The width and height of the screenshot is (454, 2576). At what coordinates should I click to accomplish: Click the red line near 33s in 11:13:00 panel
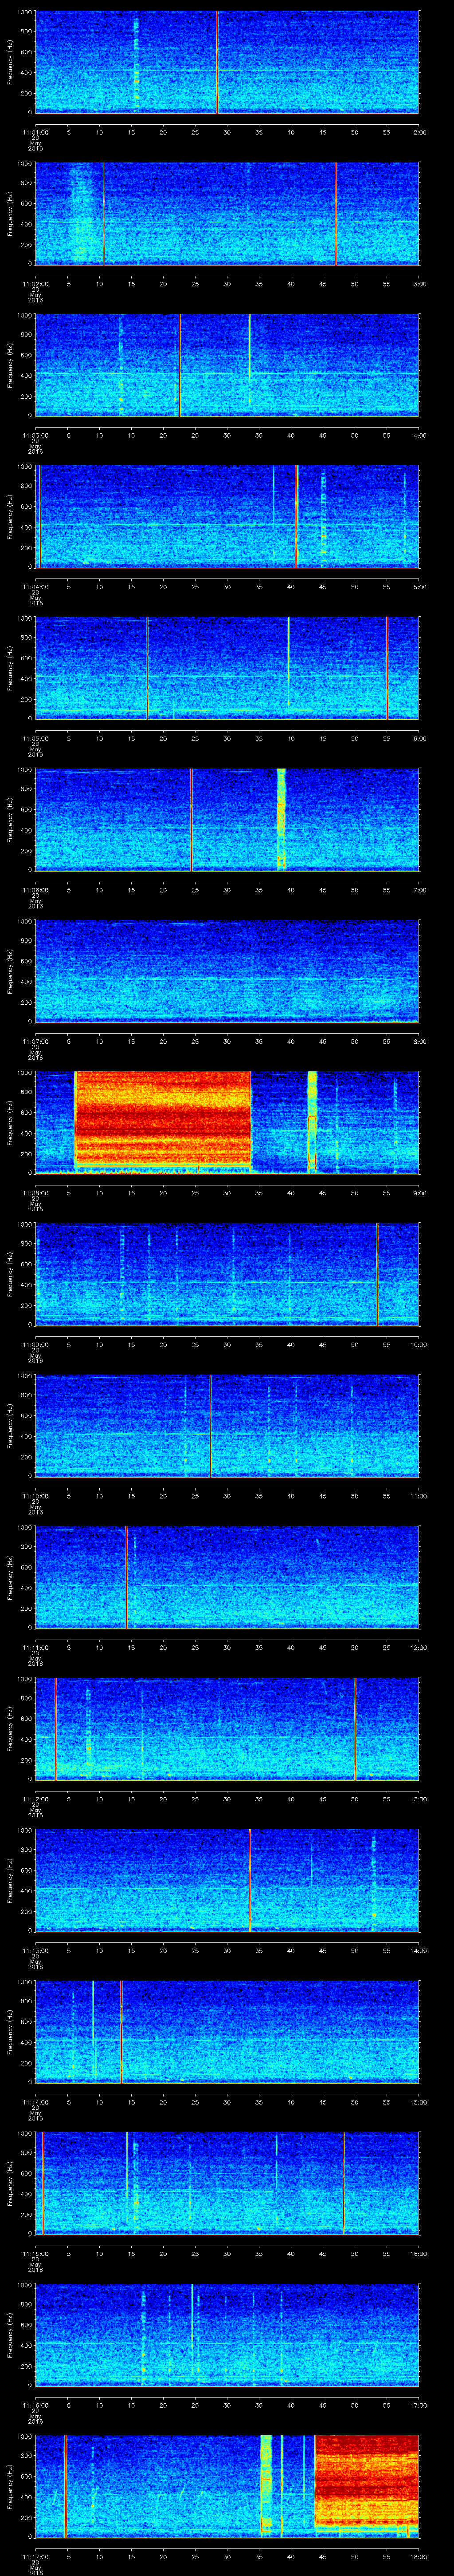pyautogui.click(x=250, y=1880)
